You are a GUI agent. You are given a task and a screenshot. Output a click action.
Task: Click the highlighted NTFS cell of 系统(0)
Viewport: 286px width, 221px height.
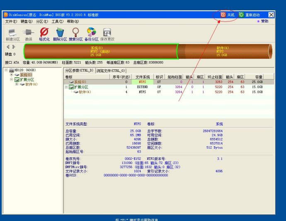pyautogui.click(x=143, y=82)
